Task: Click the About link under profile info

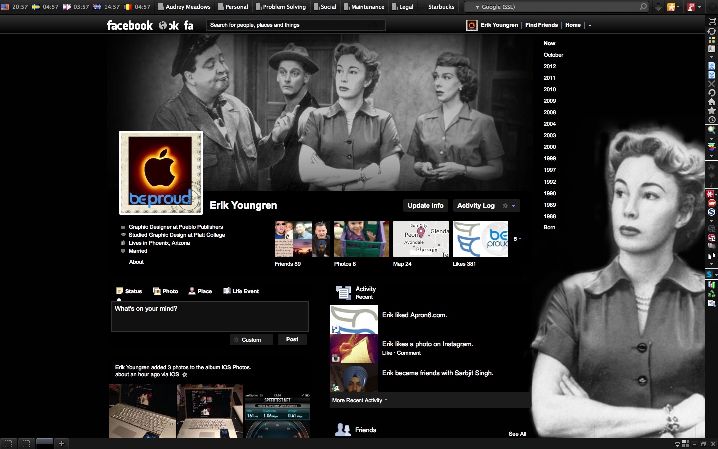Action: tap(136, 262)
